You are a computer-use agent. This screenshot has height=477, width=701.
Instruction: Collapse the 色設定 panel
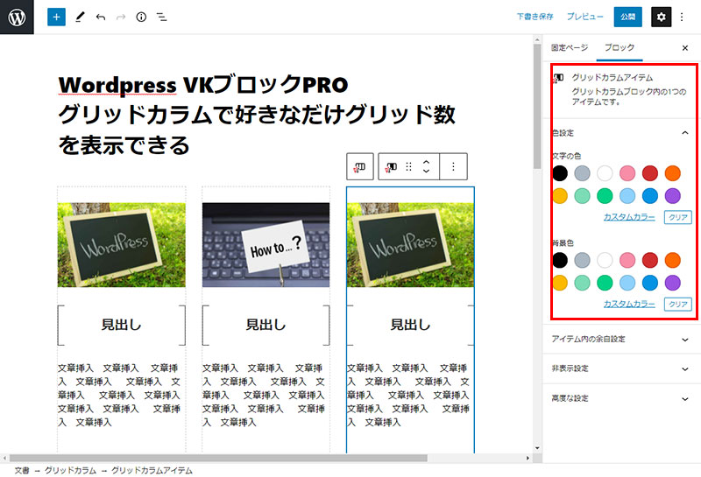[684, 133]
